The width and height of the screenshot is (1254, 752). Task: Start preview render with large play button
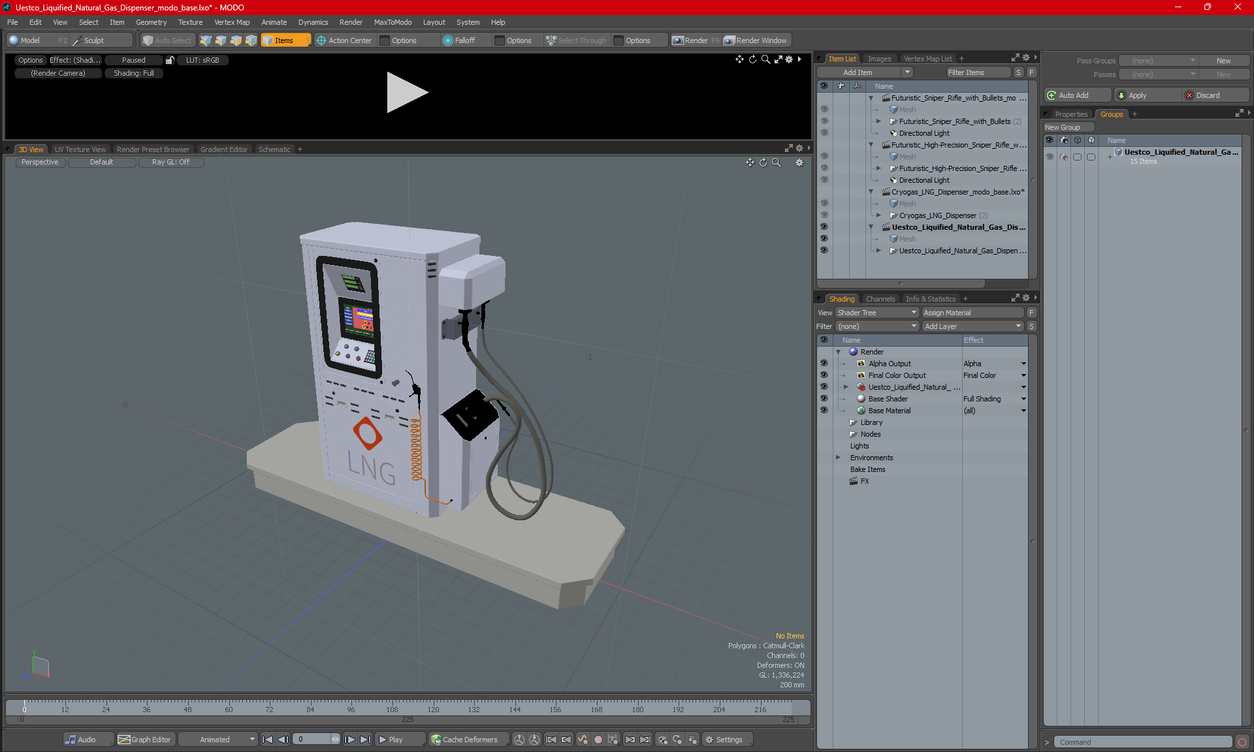[x=406, y=92]
